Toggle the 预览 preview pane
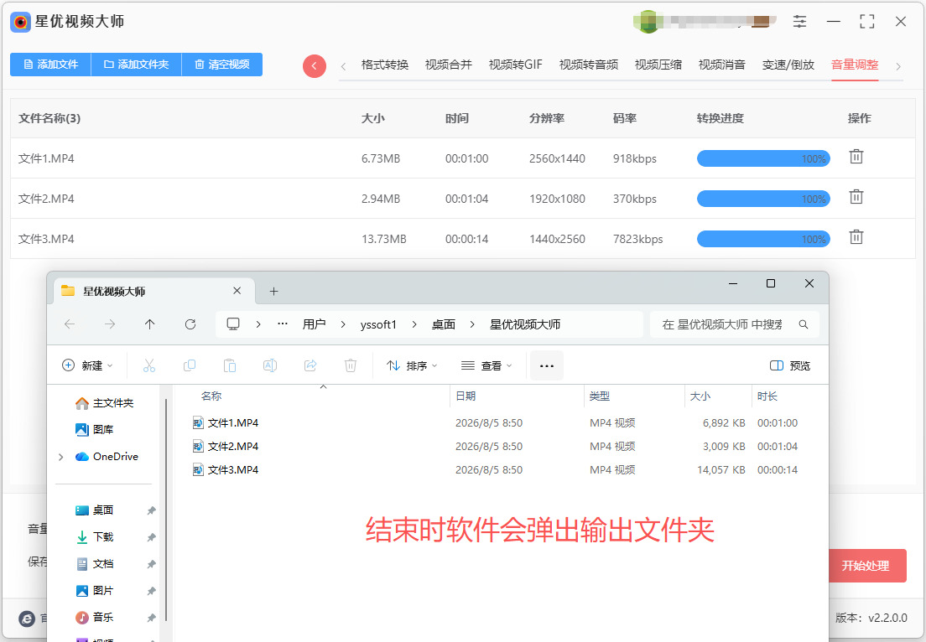 (x=790, y=366)
